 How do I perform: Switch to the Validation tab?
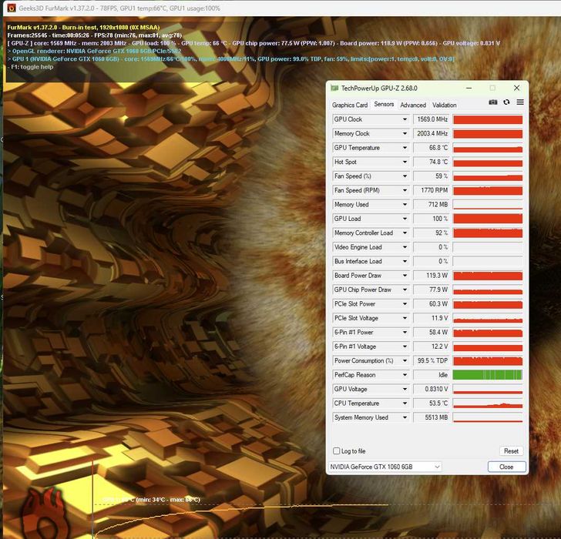coord(445,105)
